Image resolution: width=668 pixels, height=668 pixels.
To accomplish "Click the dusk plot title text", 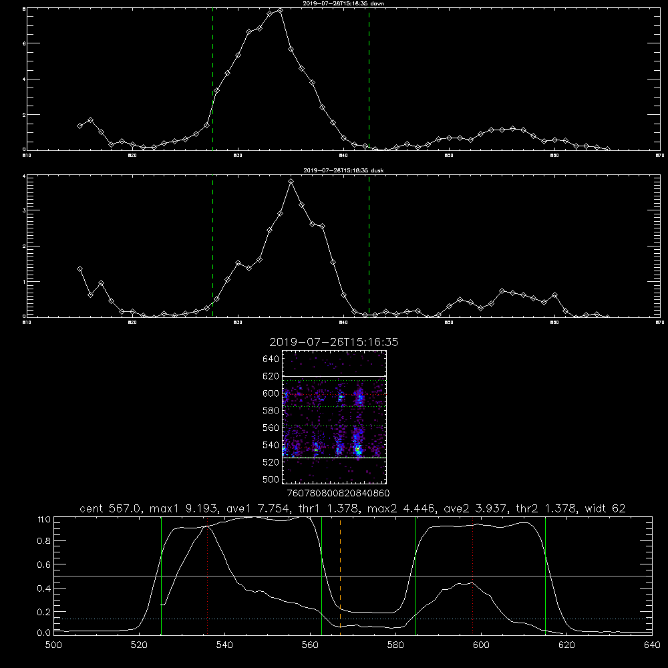I will click(x=343, y=170).
